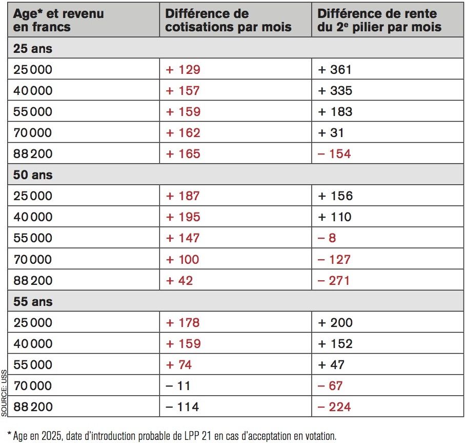Select the "+ 361" pension difference cell
The height and width of the screenshot is (443, 465).
pos(335,70)
